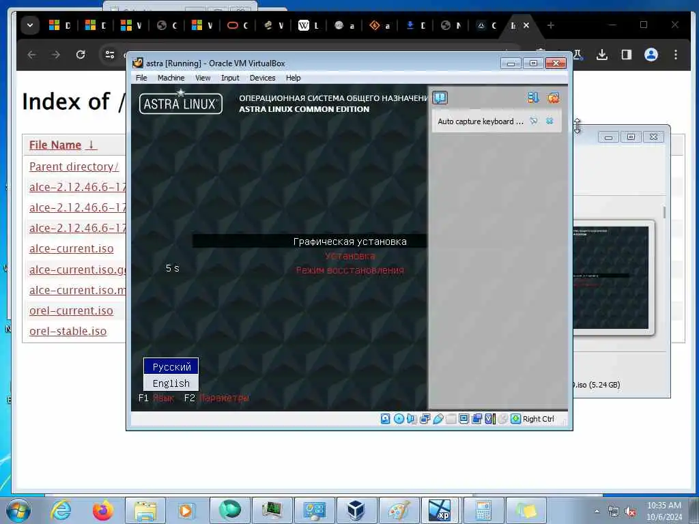Open orel-current.iso link
699x524 pixels.
pos(71,310)
